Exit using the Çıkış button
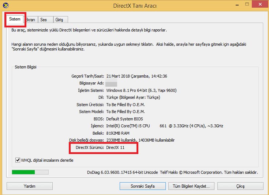This screenshot has height=195, width=269. pyautogui.click(x=240, y=186)
